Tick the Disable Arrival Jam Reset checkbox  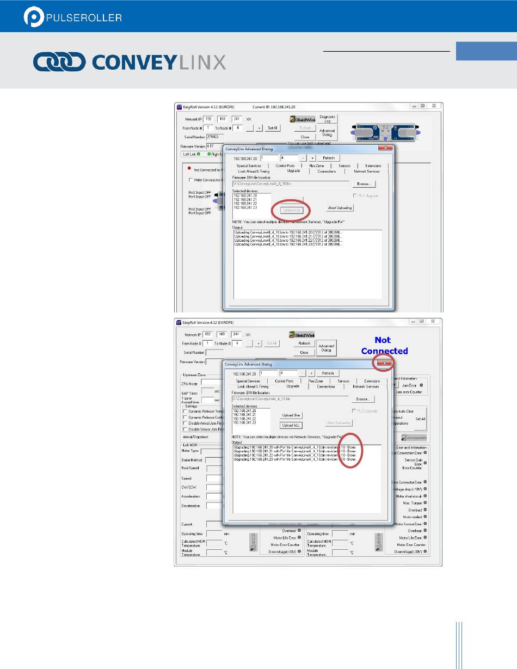186,423
